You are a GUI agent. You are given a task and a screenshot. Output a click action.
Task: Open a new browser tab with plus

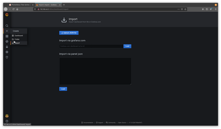click(64, 5)
